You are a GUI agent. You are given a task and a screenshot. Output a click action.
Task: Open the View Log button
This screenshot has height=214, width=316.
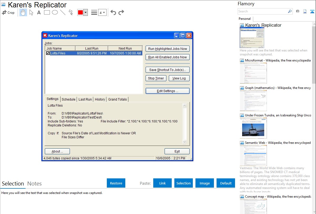[179, 78]
